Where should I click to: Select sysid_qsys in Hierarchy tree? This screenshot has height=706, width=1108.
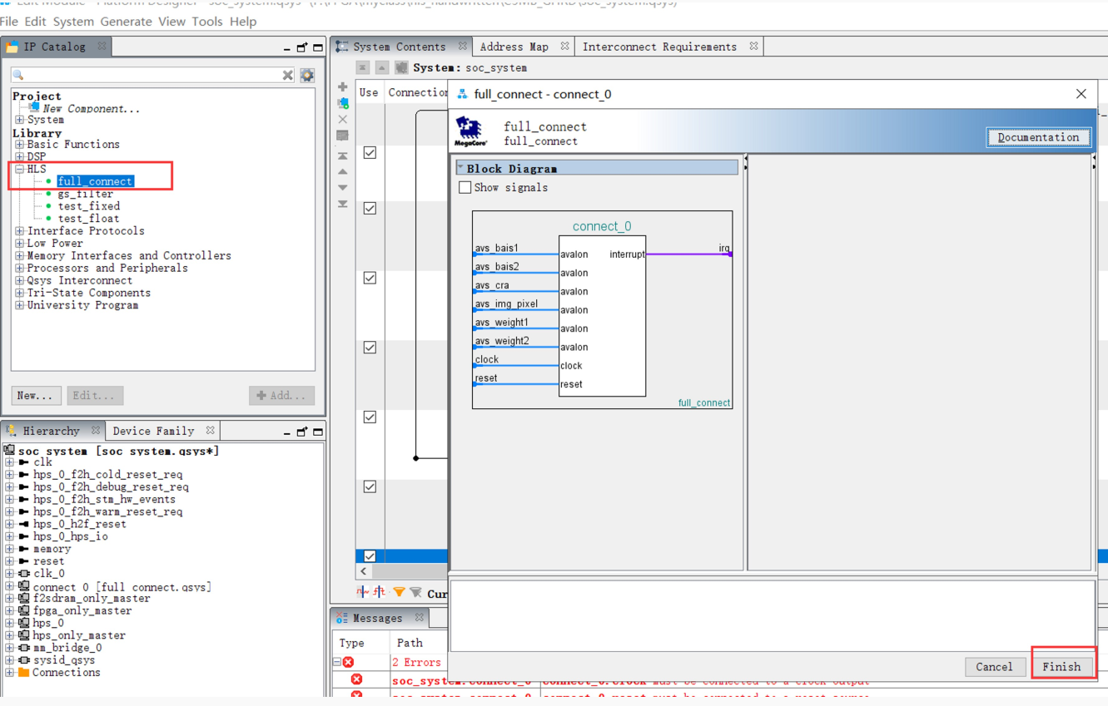click(63, 660)
